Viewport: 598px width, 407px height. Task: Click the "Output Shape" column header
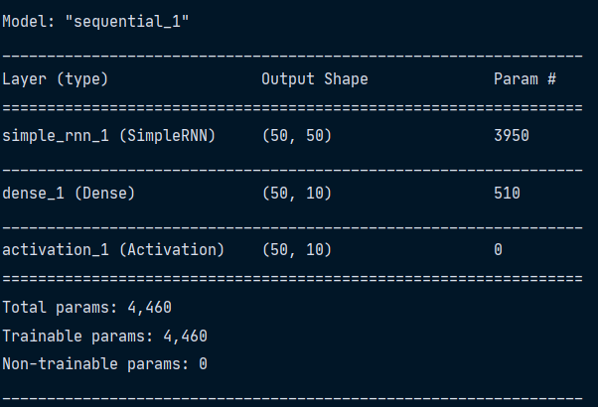[x=314, y=78]
